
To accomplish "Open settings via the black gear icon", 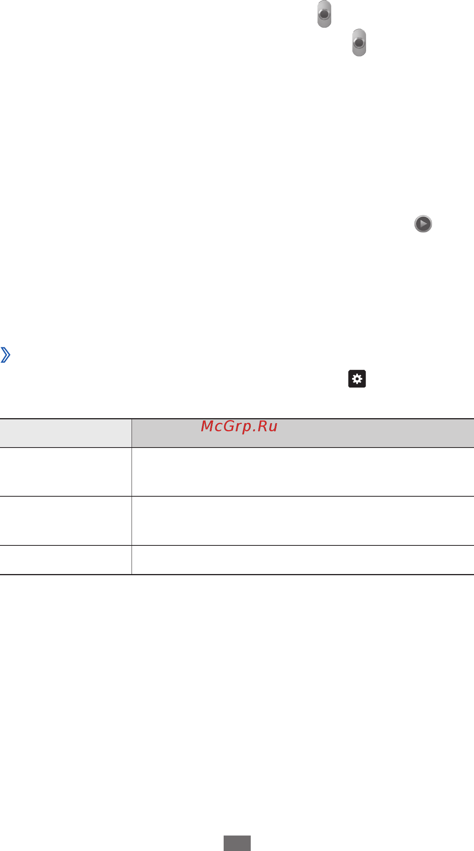I will (357, 379).
